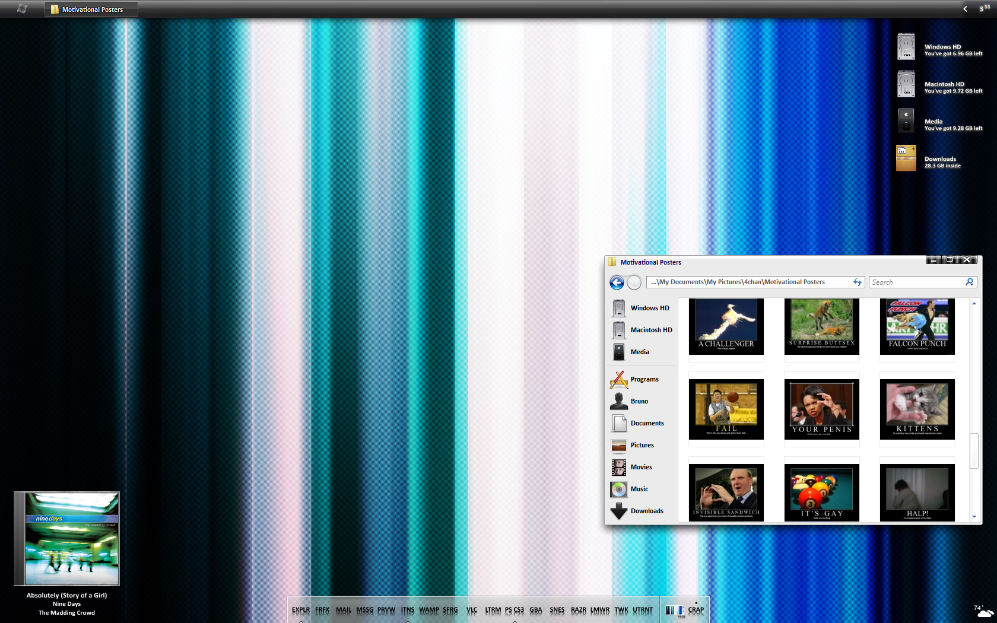Select the KITTENS poster thumbnail

click(917, 409)
